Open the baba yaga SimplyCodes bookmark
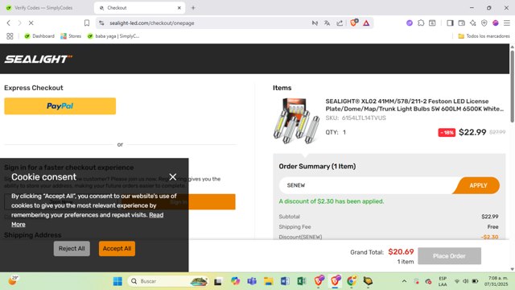This screenshot has width=515, height=290. click(x=113, y=36)
